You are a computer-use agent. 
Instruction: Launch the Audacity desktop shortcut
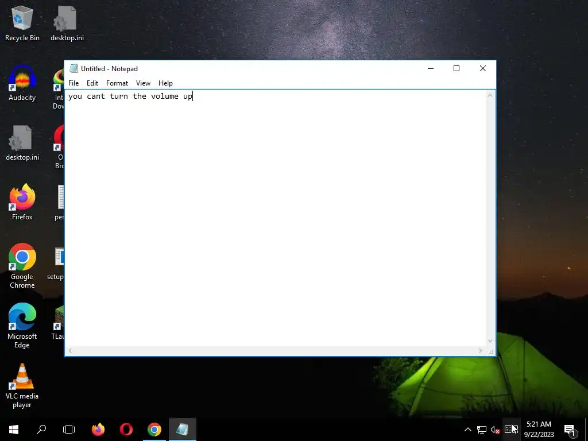point(22,83)
